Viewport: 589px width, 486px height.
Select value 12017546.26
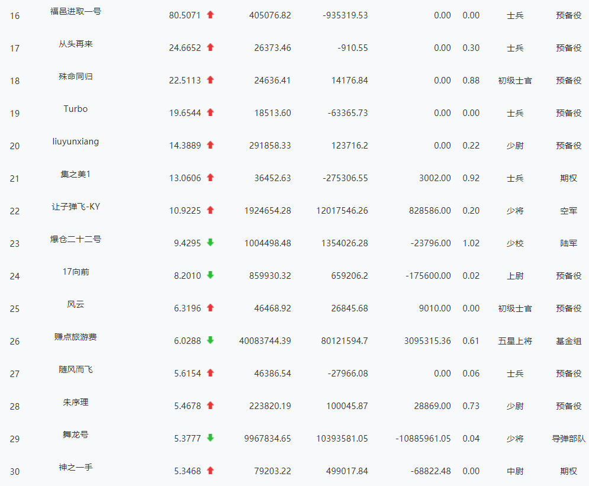342,211
